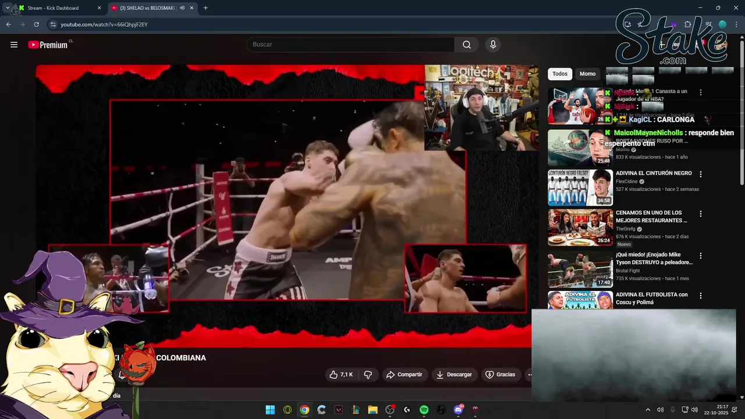This screenshot has height=419, width=745.
Task: Click the Gracias thanks button
Action: pyautogui.click(x=501, y=375)
